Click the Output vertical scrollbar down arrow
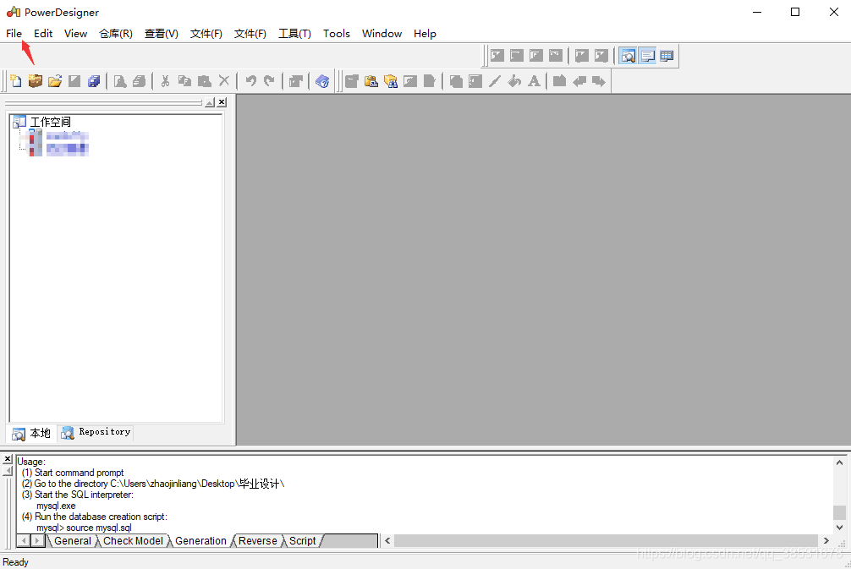851x569 pixels. pyautogui.click(x=840, y=528)
